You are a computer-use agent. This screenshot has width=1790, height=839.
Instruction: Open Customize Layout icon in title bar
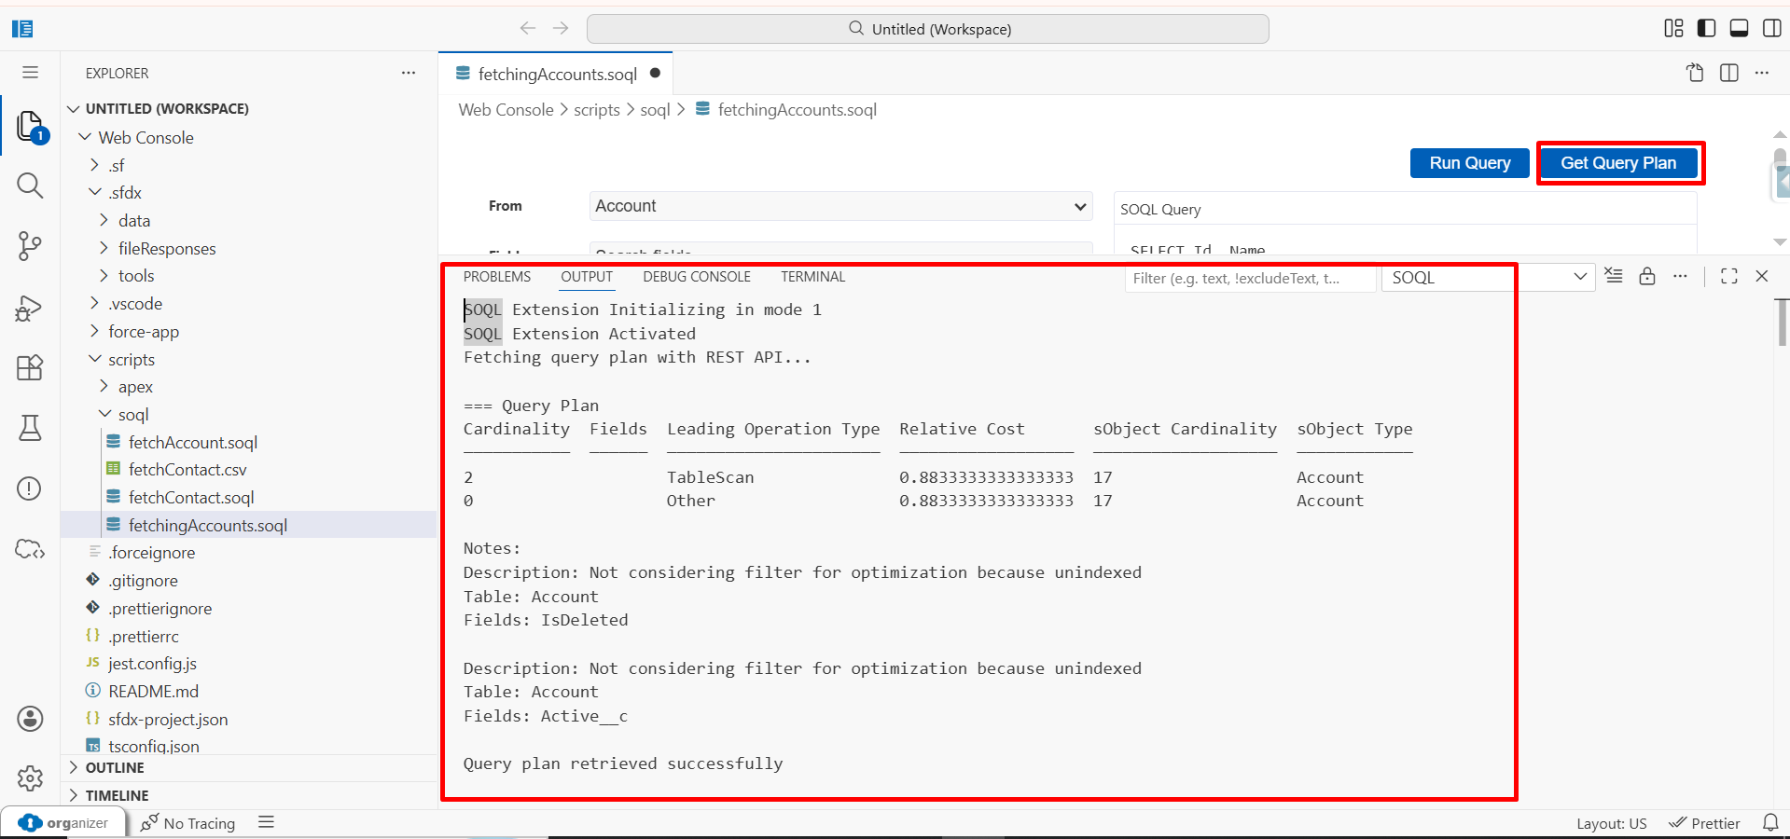pos(1673,28)
